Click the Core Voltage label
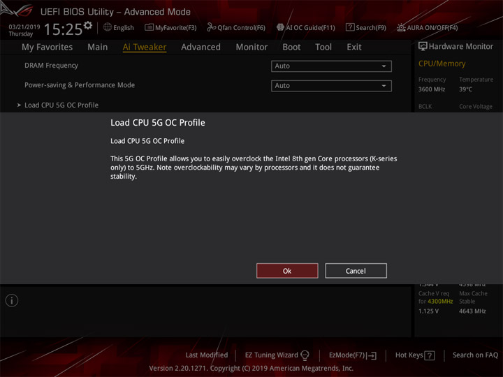503x377 pixels. (476, 106)
